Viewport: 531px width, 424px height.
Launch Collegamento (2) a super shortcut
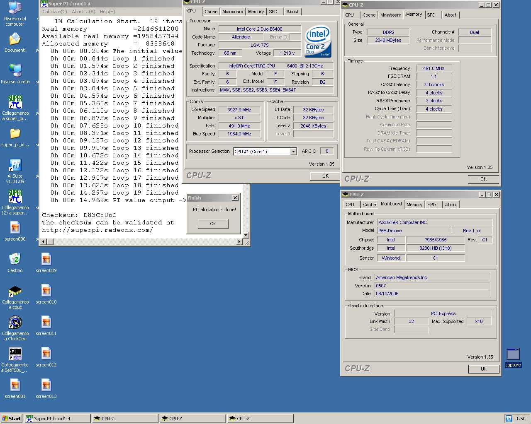pyautogui.click(x=15, y=202)
